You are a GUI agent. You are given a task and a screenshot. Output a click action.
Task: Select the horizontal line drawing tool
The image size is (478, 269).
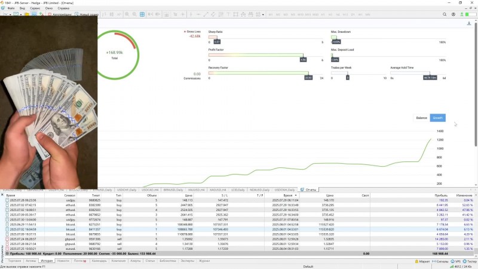pyautogui.click(x=198, y=14)
